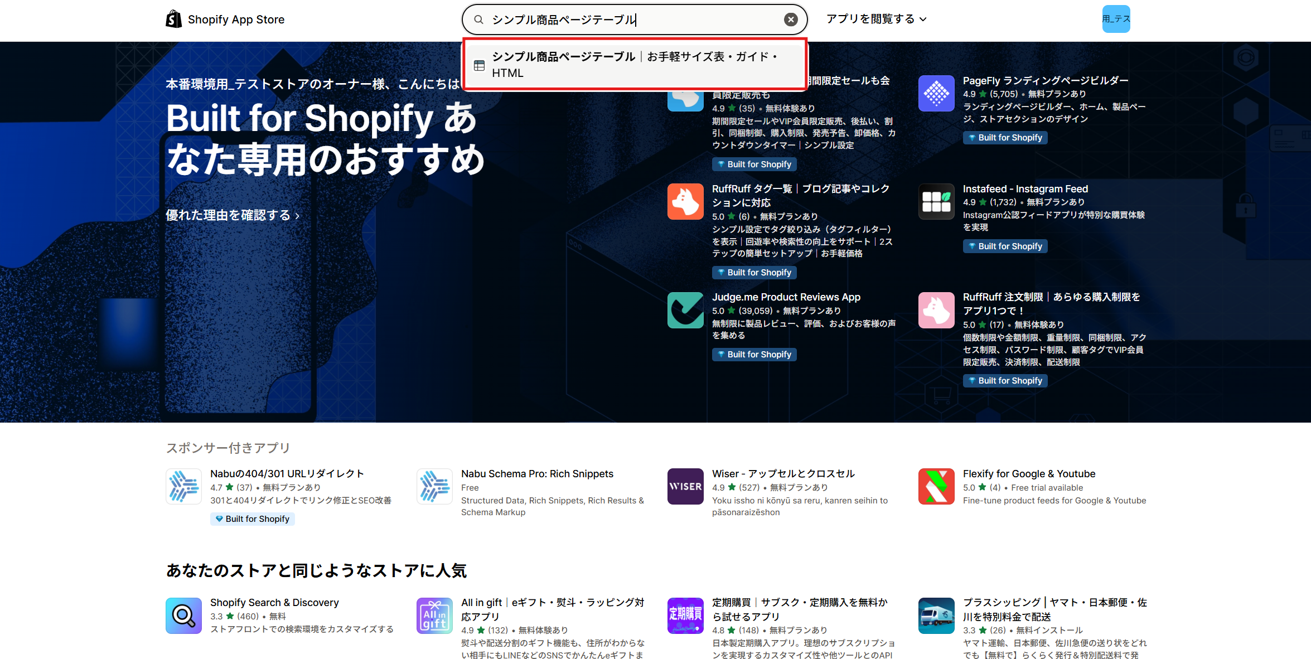Select suggestion シンプル商品ページテーブル お手軽サイズ表
This screenshot has height=659, width=1311.
[635, 65]
